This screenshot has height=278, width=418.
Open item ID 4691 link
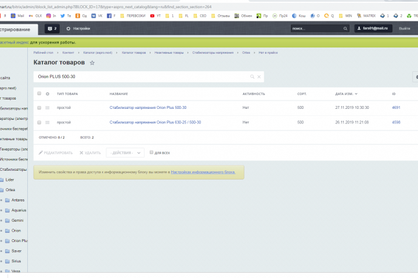click(x=396, y=108)
